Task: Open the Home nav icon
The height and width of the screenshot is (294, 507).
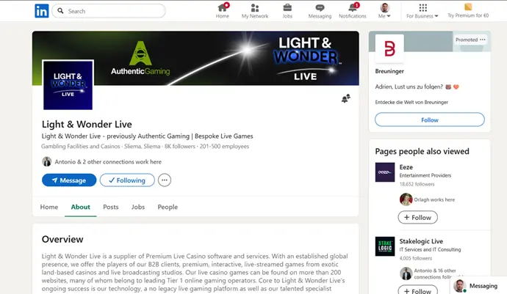Action: pos(223,11)
